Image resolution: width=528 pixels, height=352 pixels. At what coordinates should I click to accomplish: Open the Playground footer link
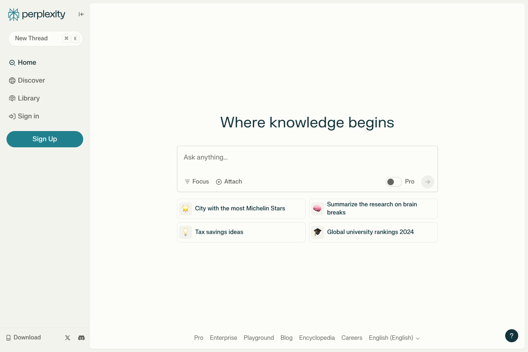(259, 338)
